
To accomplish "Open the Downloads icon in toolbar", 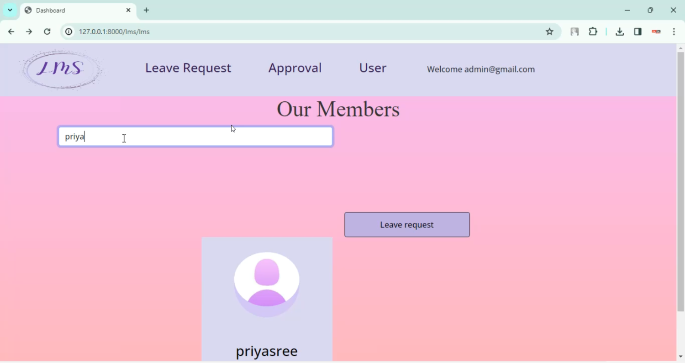I will 619,32.
